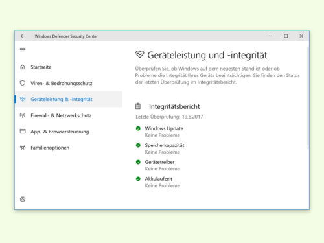
Task: Click the window icon for App- & Browsersteuerung
Action: click(23, 132)
